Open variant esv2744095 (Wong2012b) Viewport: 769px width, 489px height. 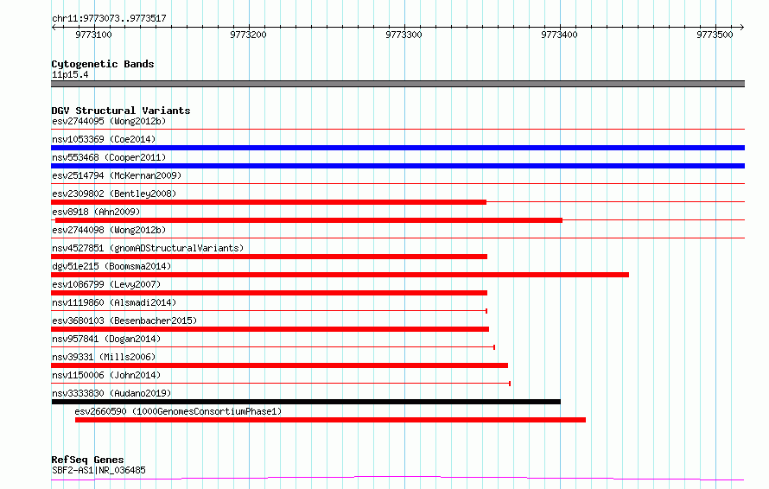click(x=109, y=121)
